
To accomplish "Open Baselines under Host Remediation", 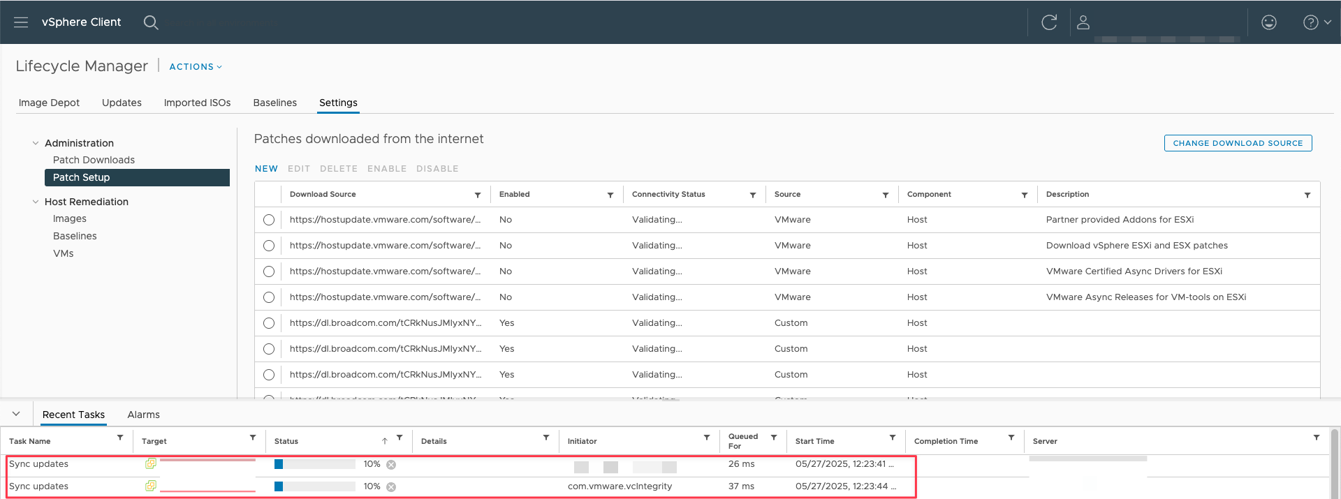I will point(75,236).
